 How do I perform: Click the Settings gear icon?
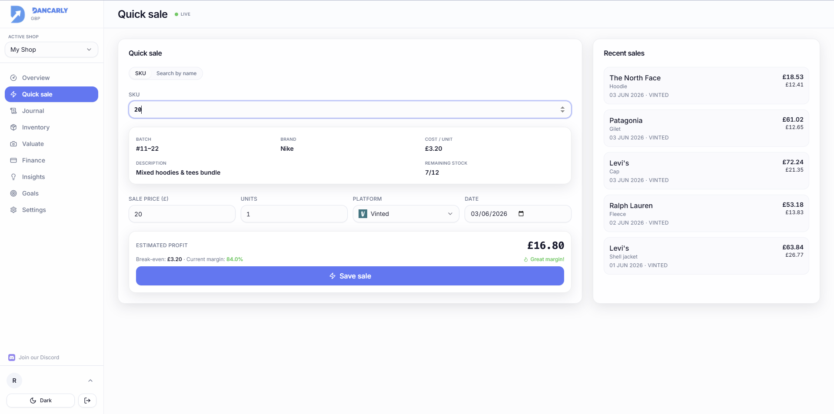[13, 210]
